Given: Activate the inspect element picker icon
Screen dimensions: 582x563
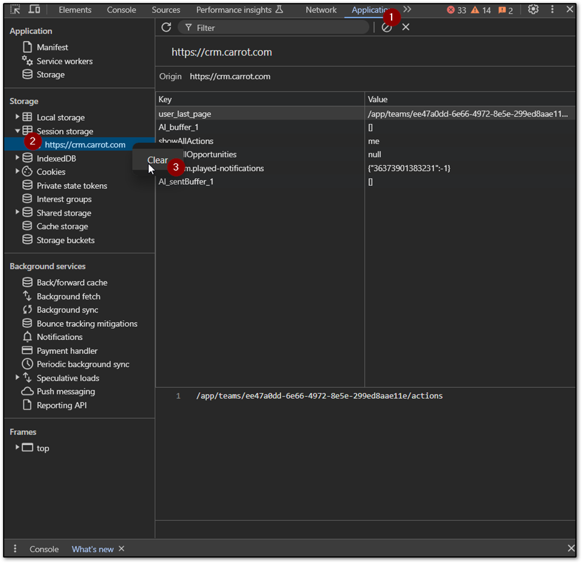Looking at the screenshot, I should 15,10.
